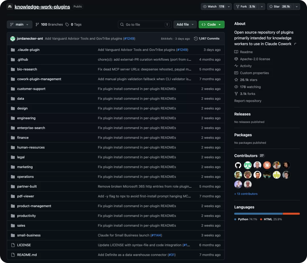Open the README.md file

27,255
